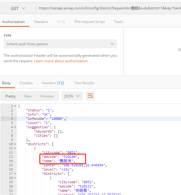Viewport: 181px width, 195px height.
Task: Click the "adcode": "520100" value
Action: (70, 157)
